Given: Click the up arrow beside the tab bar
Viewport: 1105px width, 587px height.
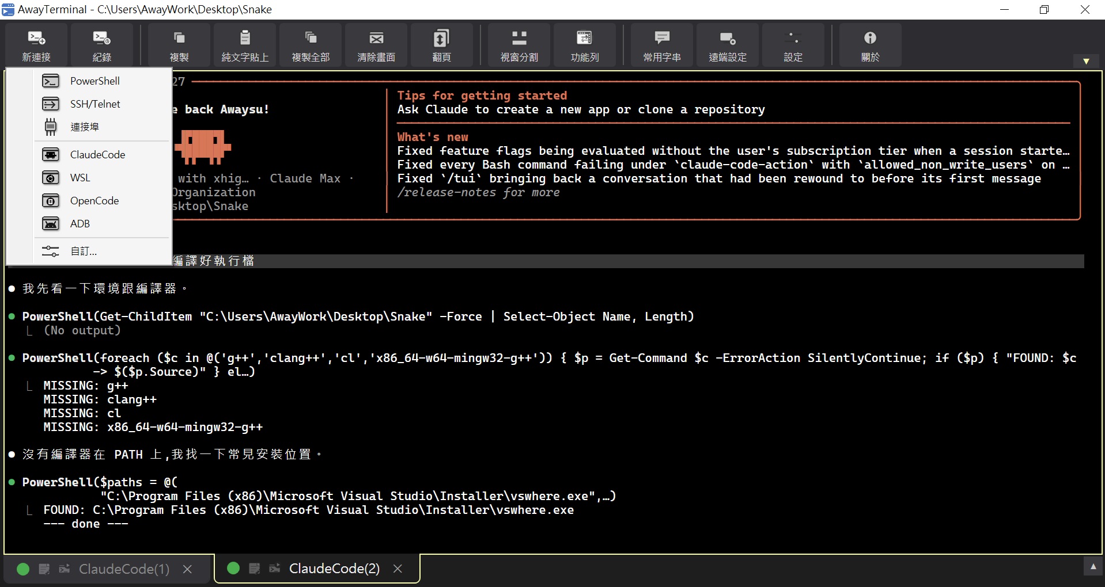Looking at the screenshot, I should point(1093,567).
